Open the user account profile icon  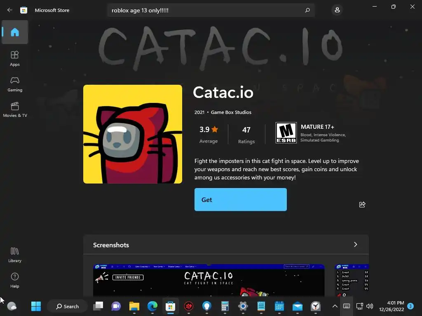click(x=337, y=10)
